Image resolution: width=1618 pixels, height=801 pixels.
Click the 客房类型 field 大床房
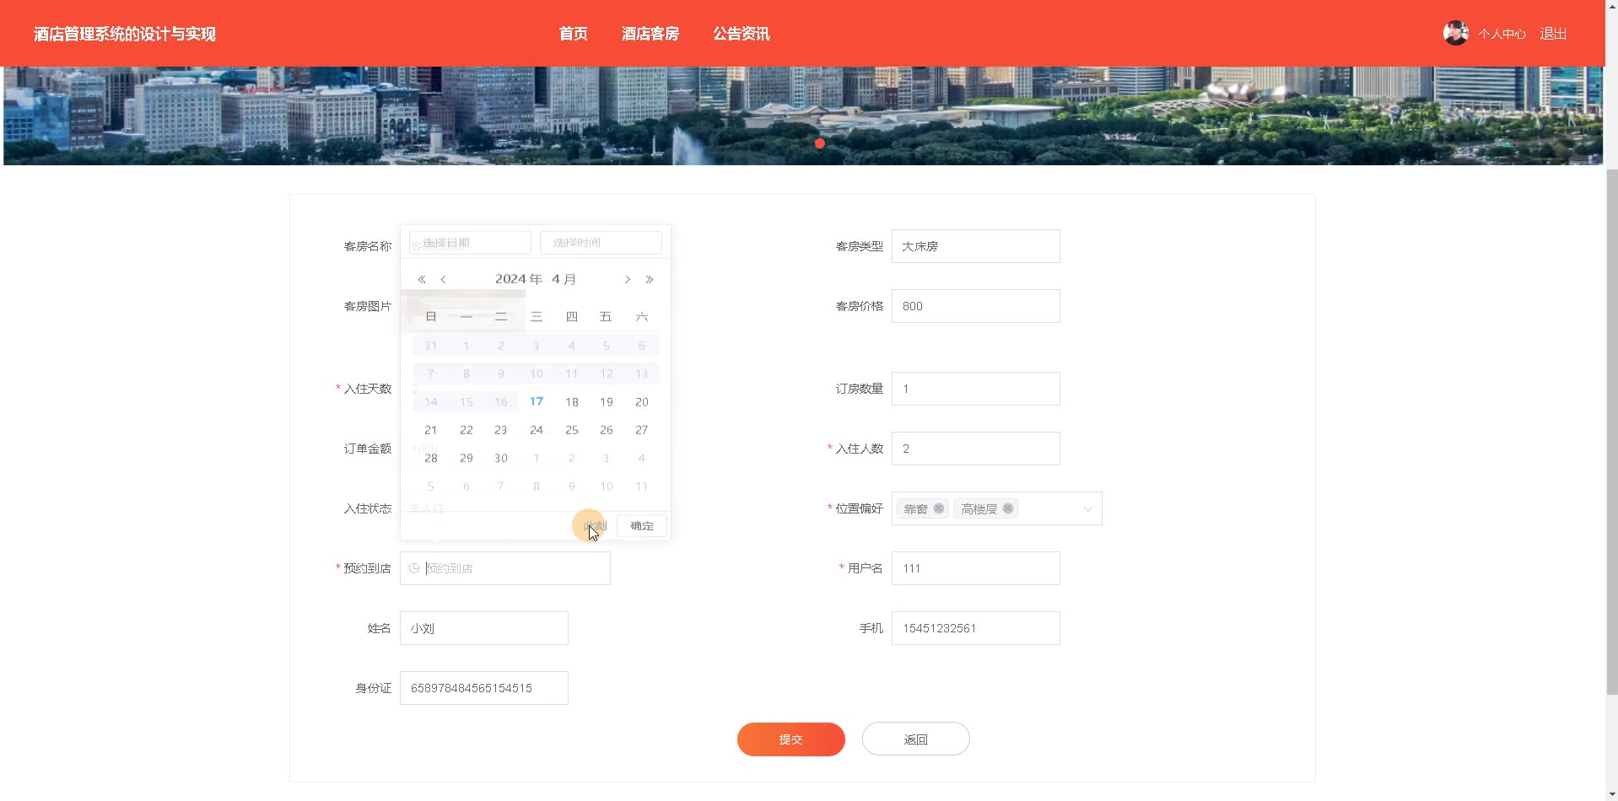click(x=976, y=246)
